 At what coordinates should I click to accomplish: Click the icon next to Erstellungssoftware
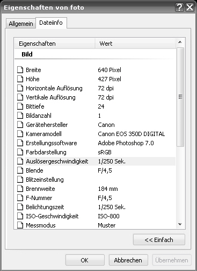click(20, 143)
